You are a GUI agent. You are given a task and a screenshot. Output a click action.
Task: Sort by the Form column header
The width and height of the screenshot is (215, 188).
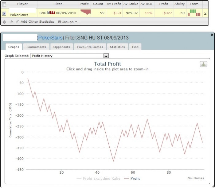click(x=194, y=4)
